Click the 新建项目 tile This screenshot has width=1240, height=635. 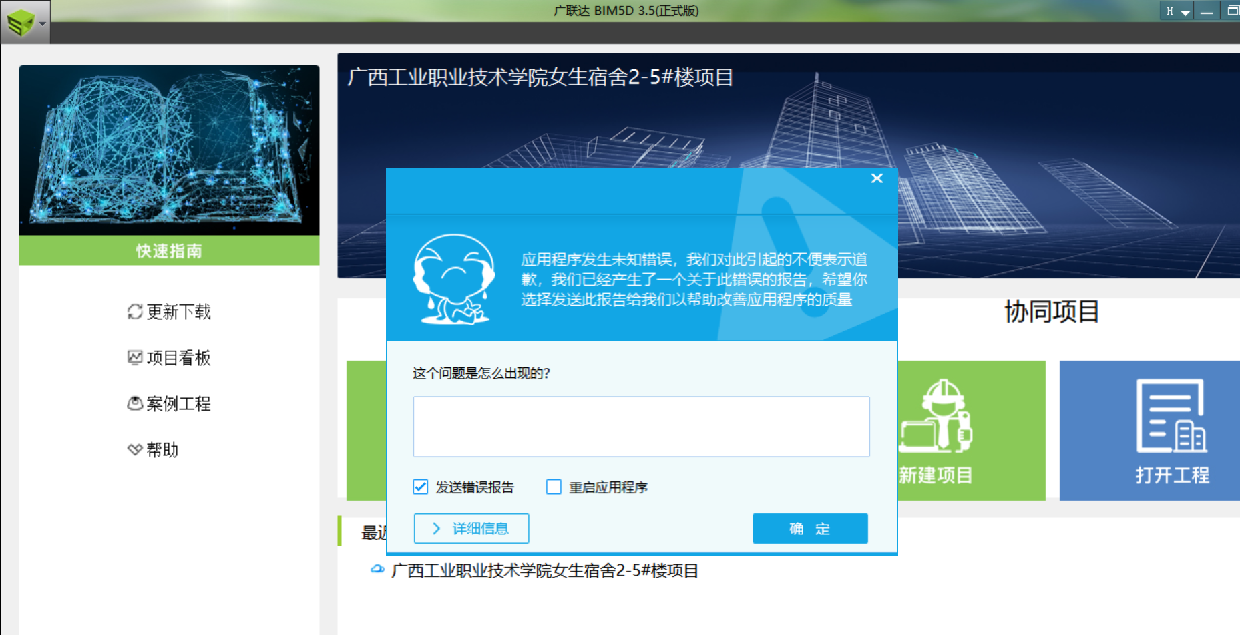pos(972,431)
